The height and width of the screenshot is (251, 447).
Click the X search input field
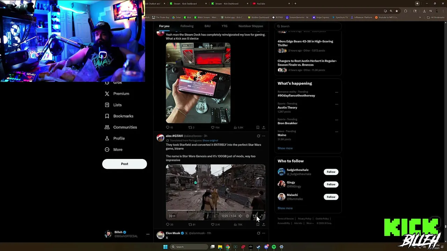pos(308,26)
